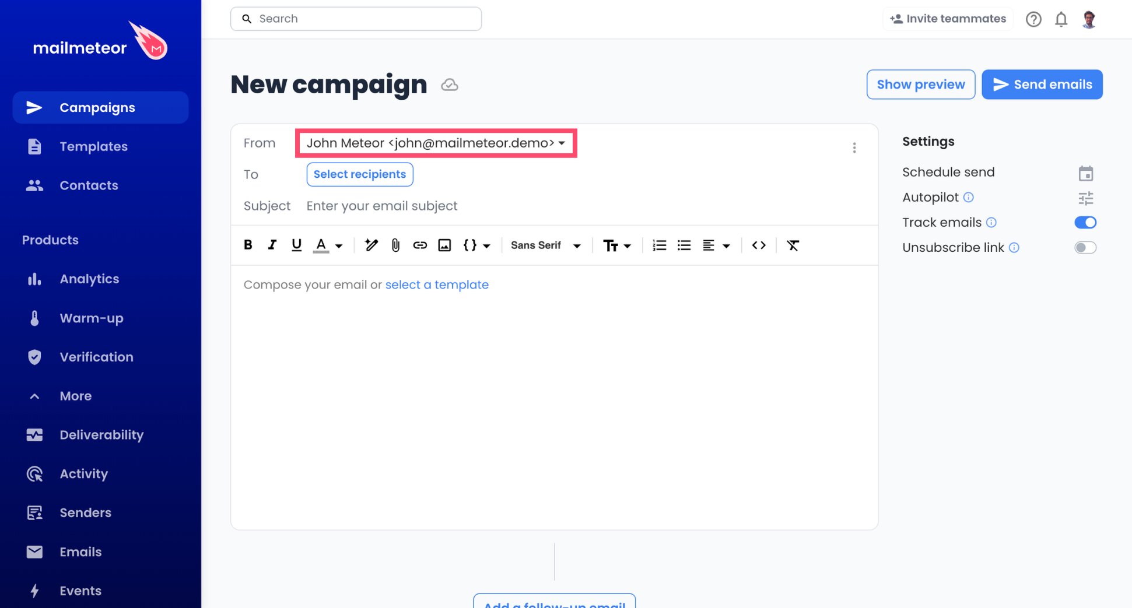Image resolution: width=1132 pixels, height=608 pixels.
Task: Click the select a template link
Action: [437, 284]
